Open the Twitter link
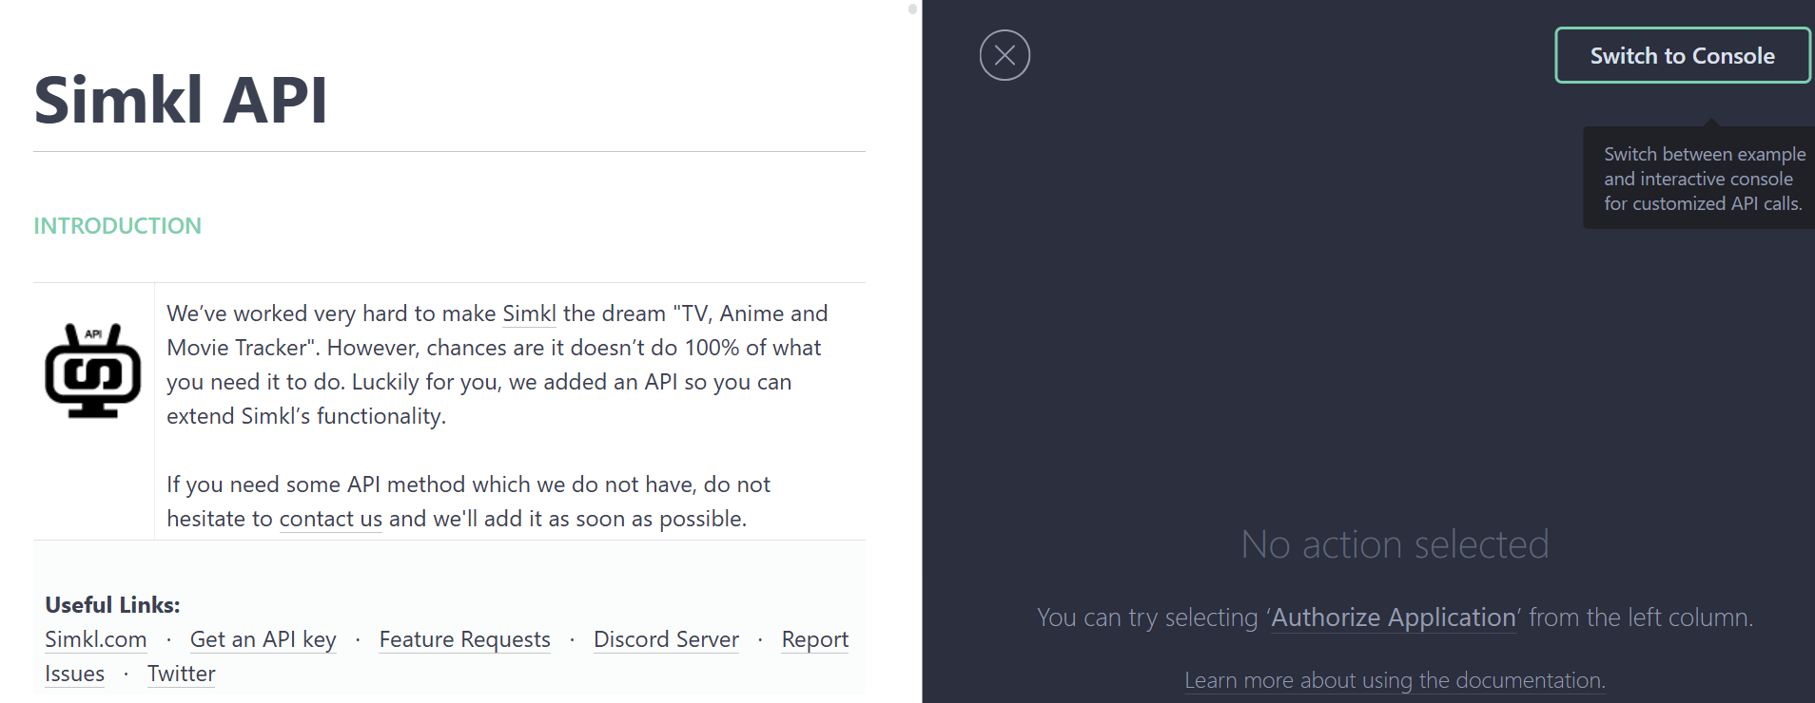This screenshot has width=1815, height=703. pyautogui.click(x=182, y=674)
